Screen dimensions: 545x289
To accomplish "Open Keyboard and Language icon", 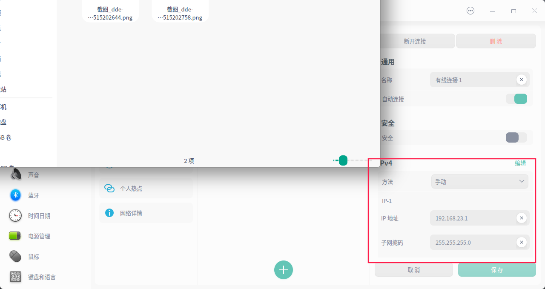I will 15,277.
